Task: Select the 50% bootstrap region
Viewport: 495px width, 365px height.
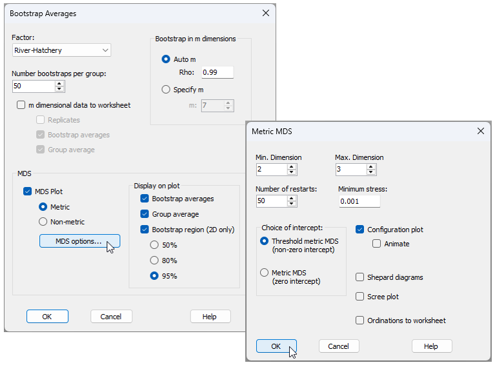Action: point(155,245)
